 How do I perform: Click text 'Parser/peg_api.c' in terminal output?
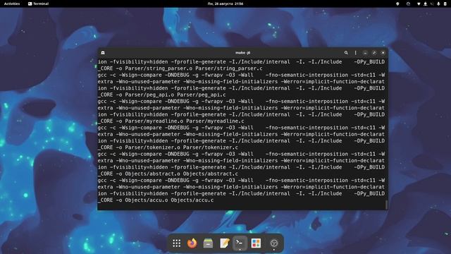(202, 95)
